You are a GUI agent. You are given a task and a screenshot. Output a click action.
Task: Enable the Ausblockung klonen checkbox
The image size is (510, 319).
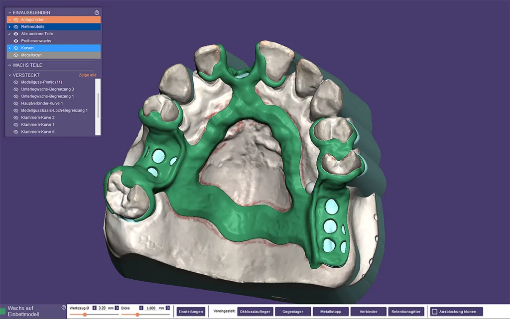click(434, 312)
